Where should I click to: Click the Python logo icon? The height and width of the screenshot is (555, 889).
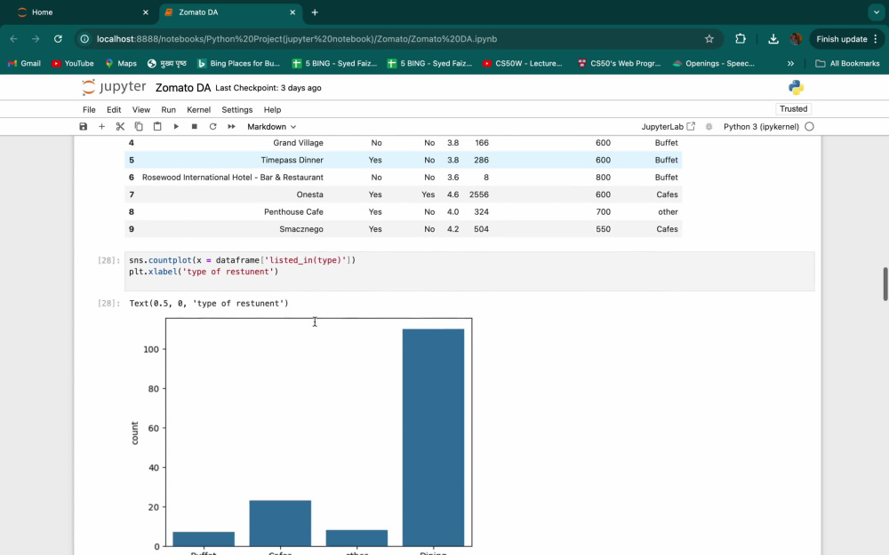tap(796, 87)
